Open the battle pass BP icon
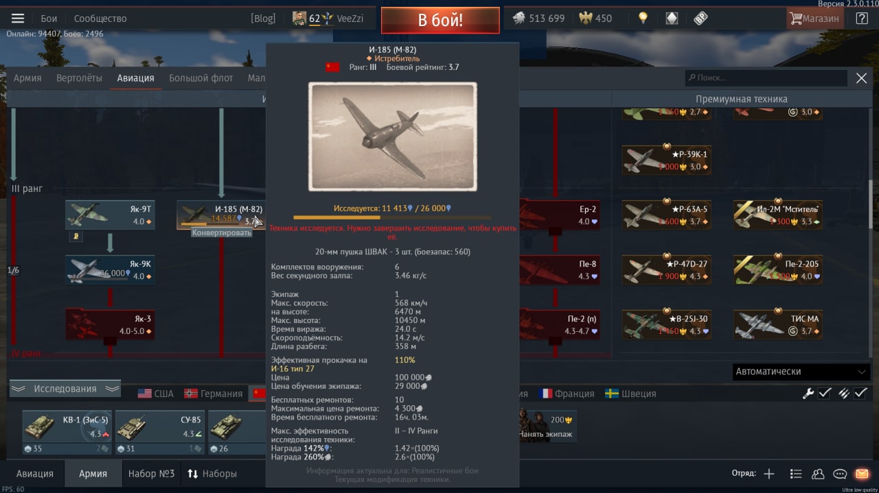This screenshot has height=493, width=879. pyautogui.click(x=700, y=19)
